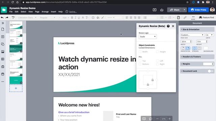Enable the Width locked dimension checkbox
Image resolution: width=216 pixels, height=121 pixels.
point(140,52)
